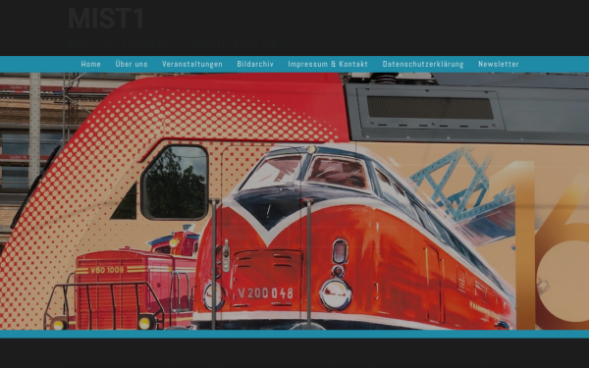Viewport: 589px width, 368px height.
Task: Click the Newsletter navigation link
Action: 499,64
